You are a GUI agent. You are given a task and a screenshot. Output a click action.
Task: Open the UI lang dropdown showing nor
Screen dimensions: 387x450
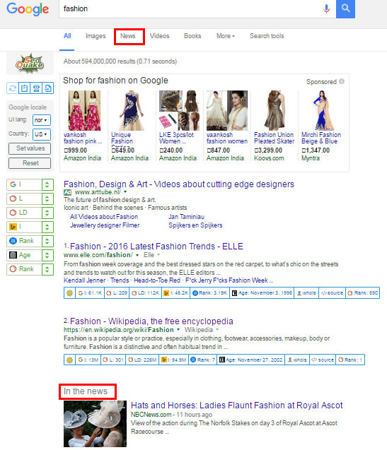(42, 120)
